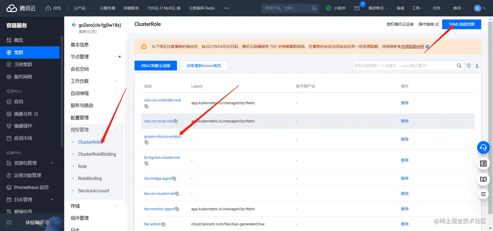Screen dimensions: 493x231
Task: Open the floating documentation book icon
Action: [484, 179]
